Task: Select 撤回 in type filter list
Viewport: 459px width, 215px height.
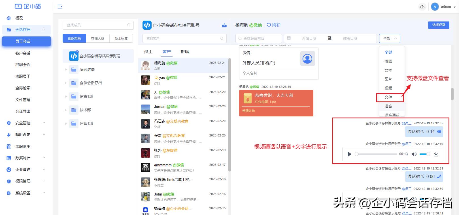Action: pyautogui.click(x=388, y=61)
